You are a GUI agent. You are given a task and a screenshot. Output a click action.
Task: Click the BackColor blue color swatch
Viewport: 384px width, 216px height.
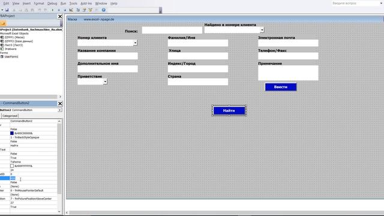pos(12,133)
